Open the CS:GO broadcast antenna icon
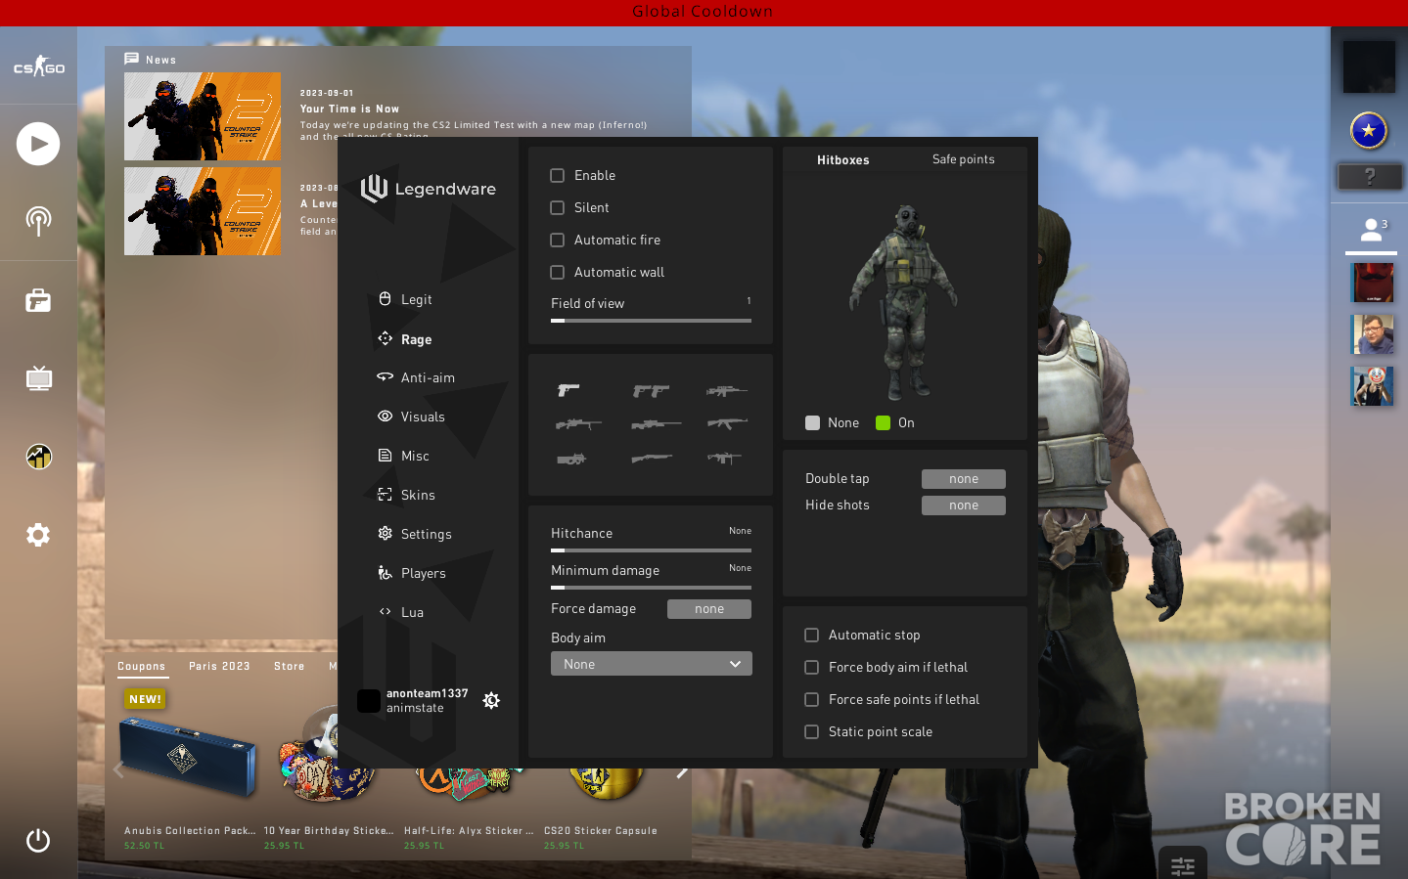The height and width of the screenshot is (879, 1408). (38, 221)
